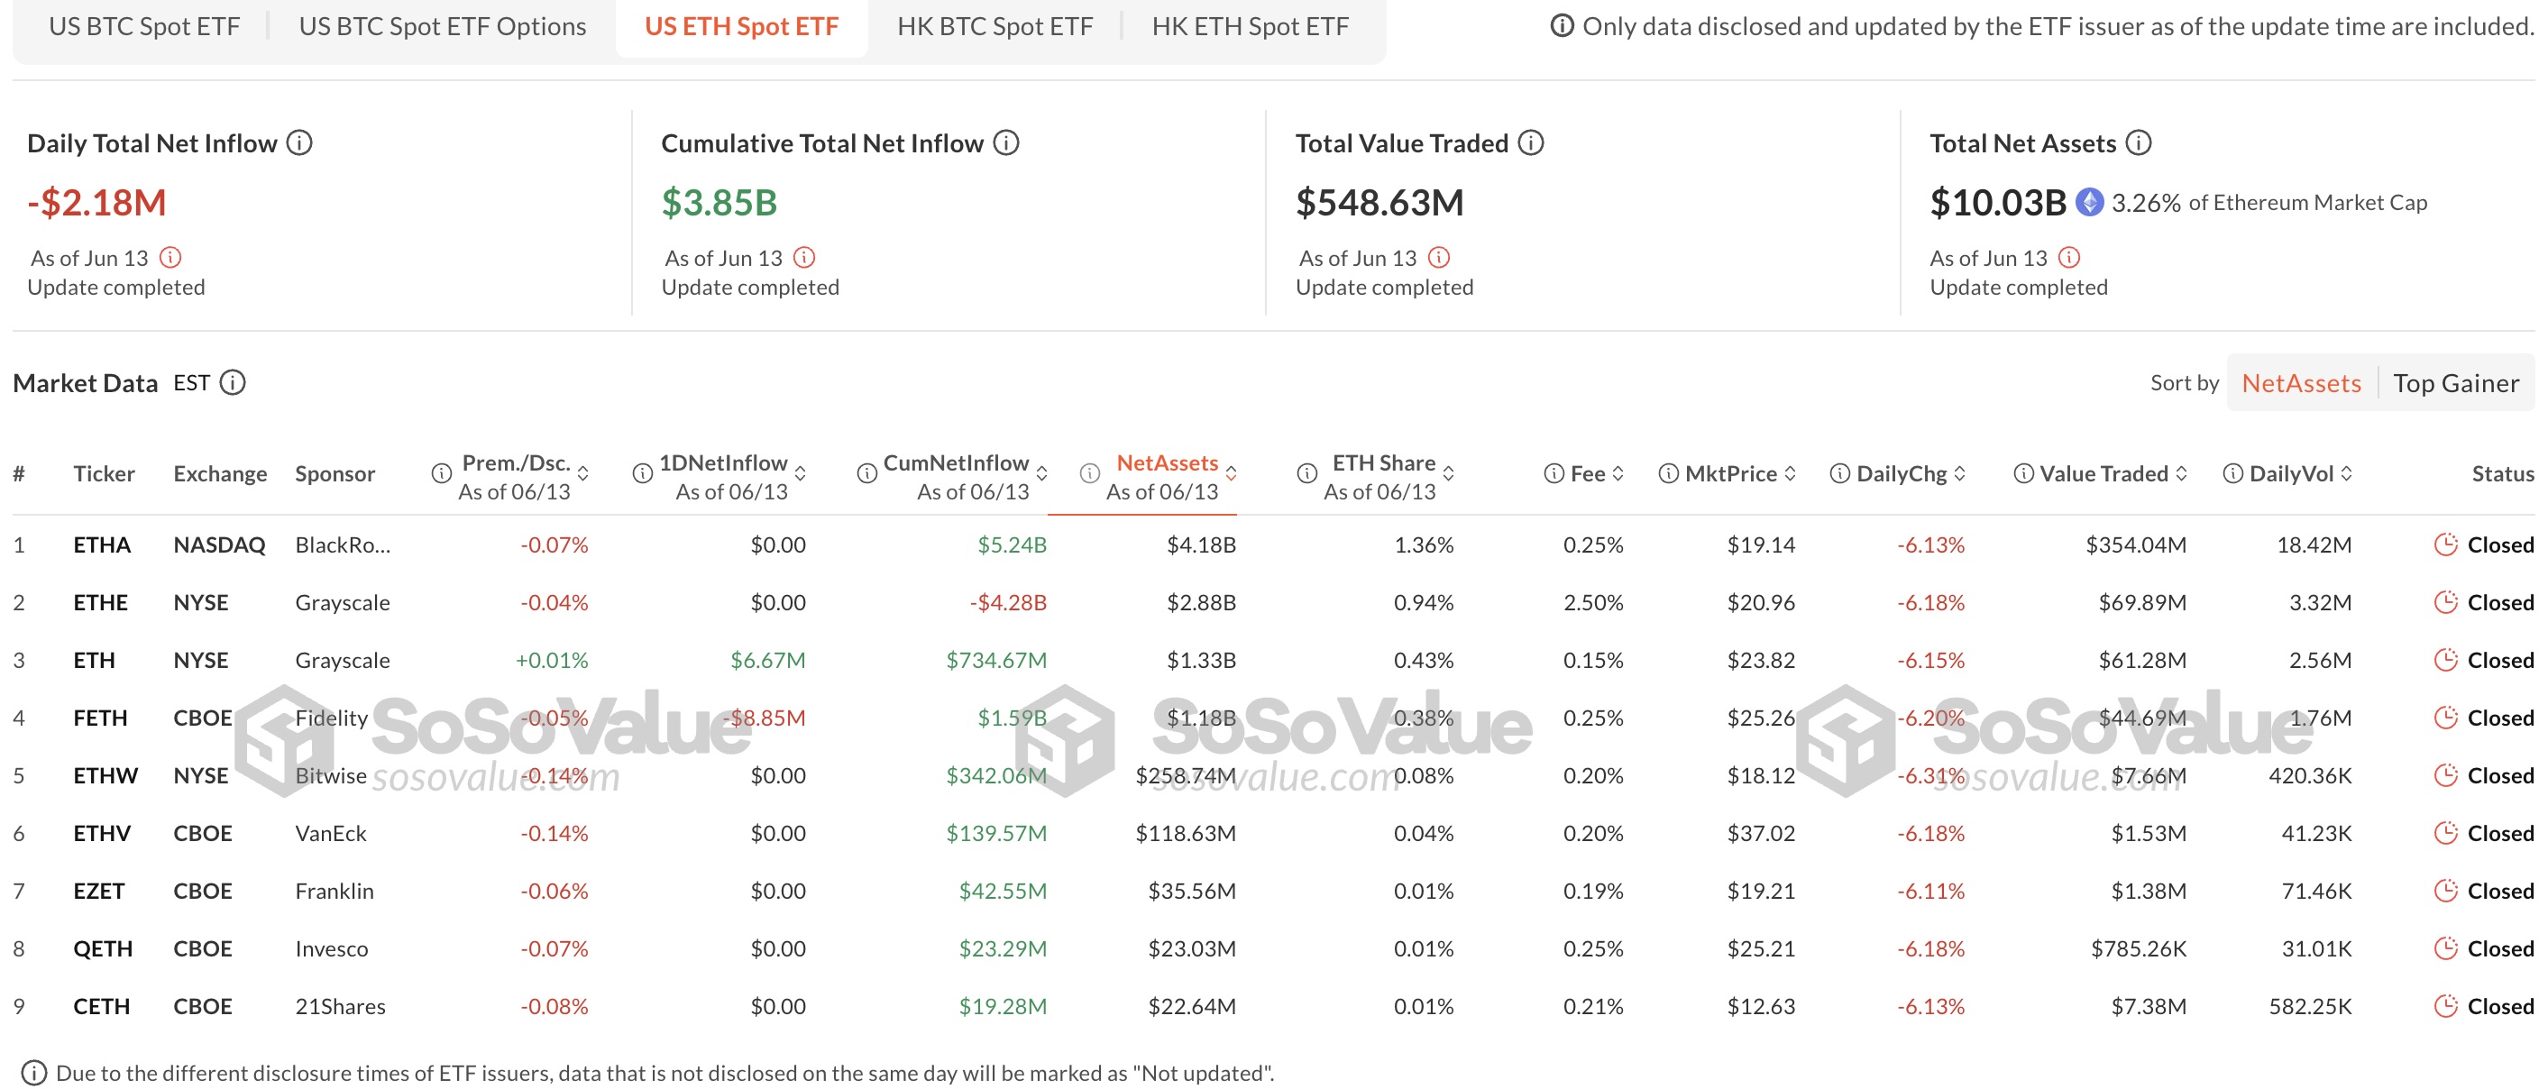Click red info icon under Daily Total Net Inflow date

[170, 258]
